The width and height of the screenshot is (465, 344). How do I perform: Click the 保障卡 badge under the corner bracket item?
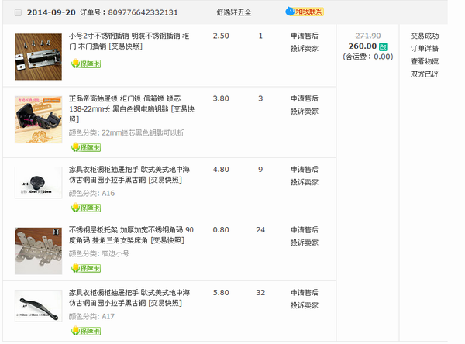[x=86, y=268]
